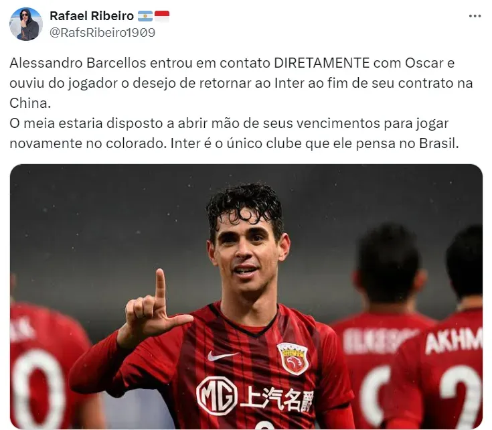
Task: Open Rafael Ribeiro's profile avatar
Action: point(25,24)
